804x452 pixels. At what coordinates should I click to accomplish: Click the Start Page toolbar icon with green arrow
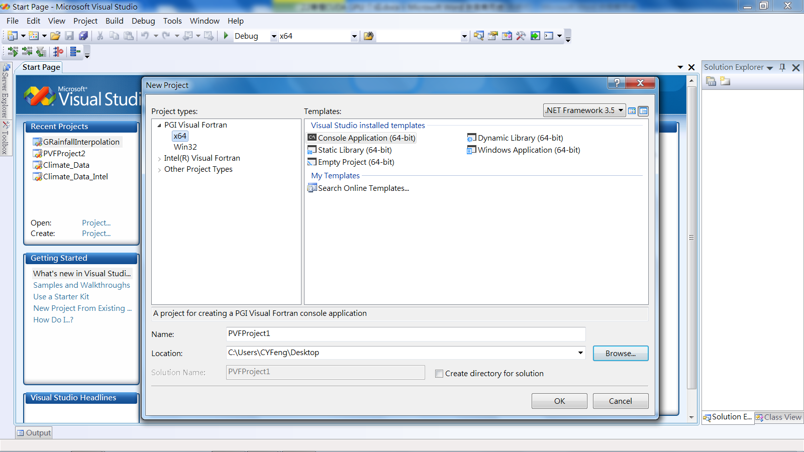535,36
